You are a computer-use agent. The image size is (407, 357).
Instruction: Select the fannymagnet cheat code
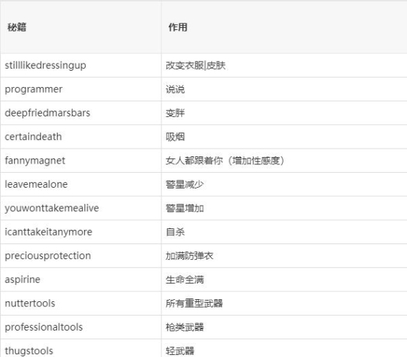35,161
